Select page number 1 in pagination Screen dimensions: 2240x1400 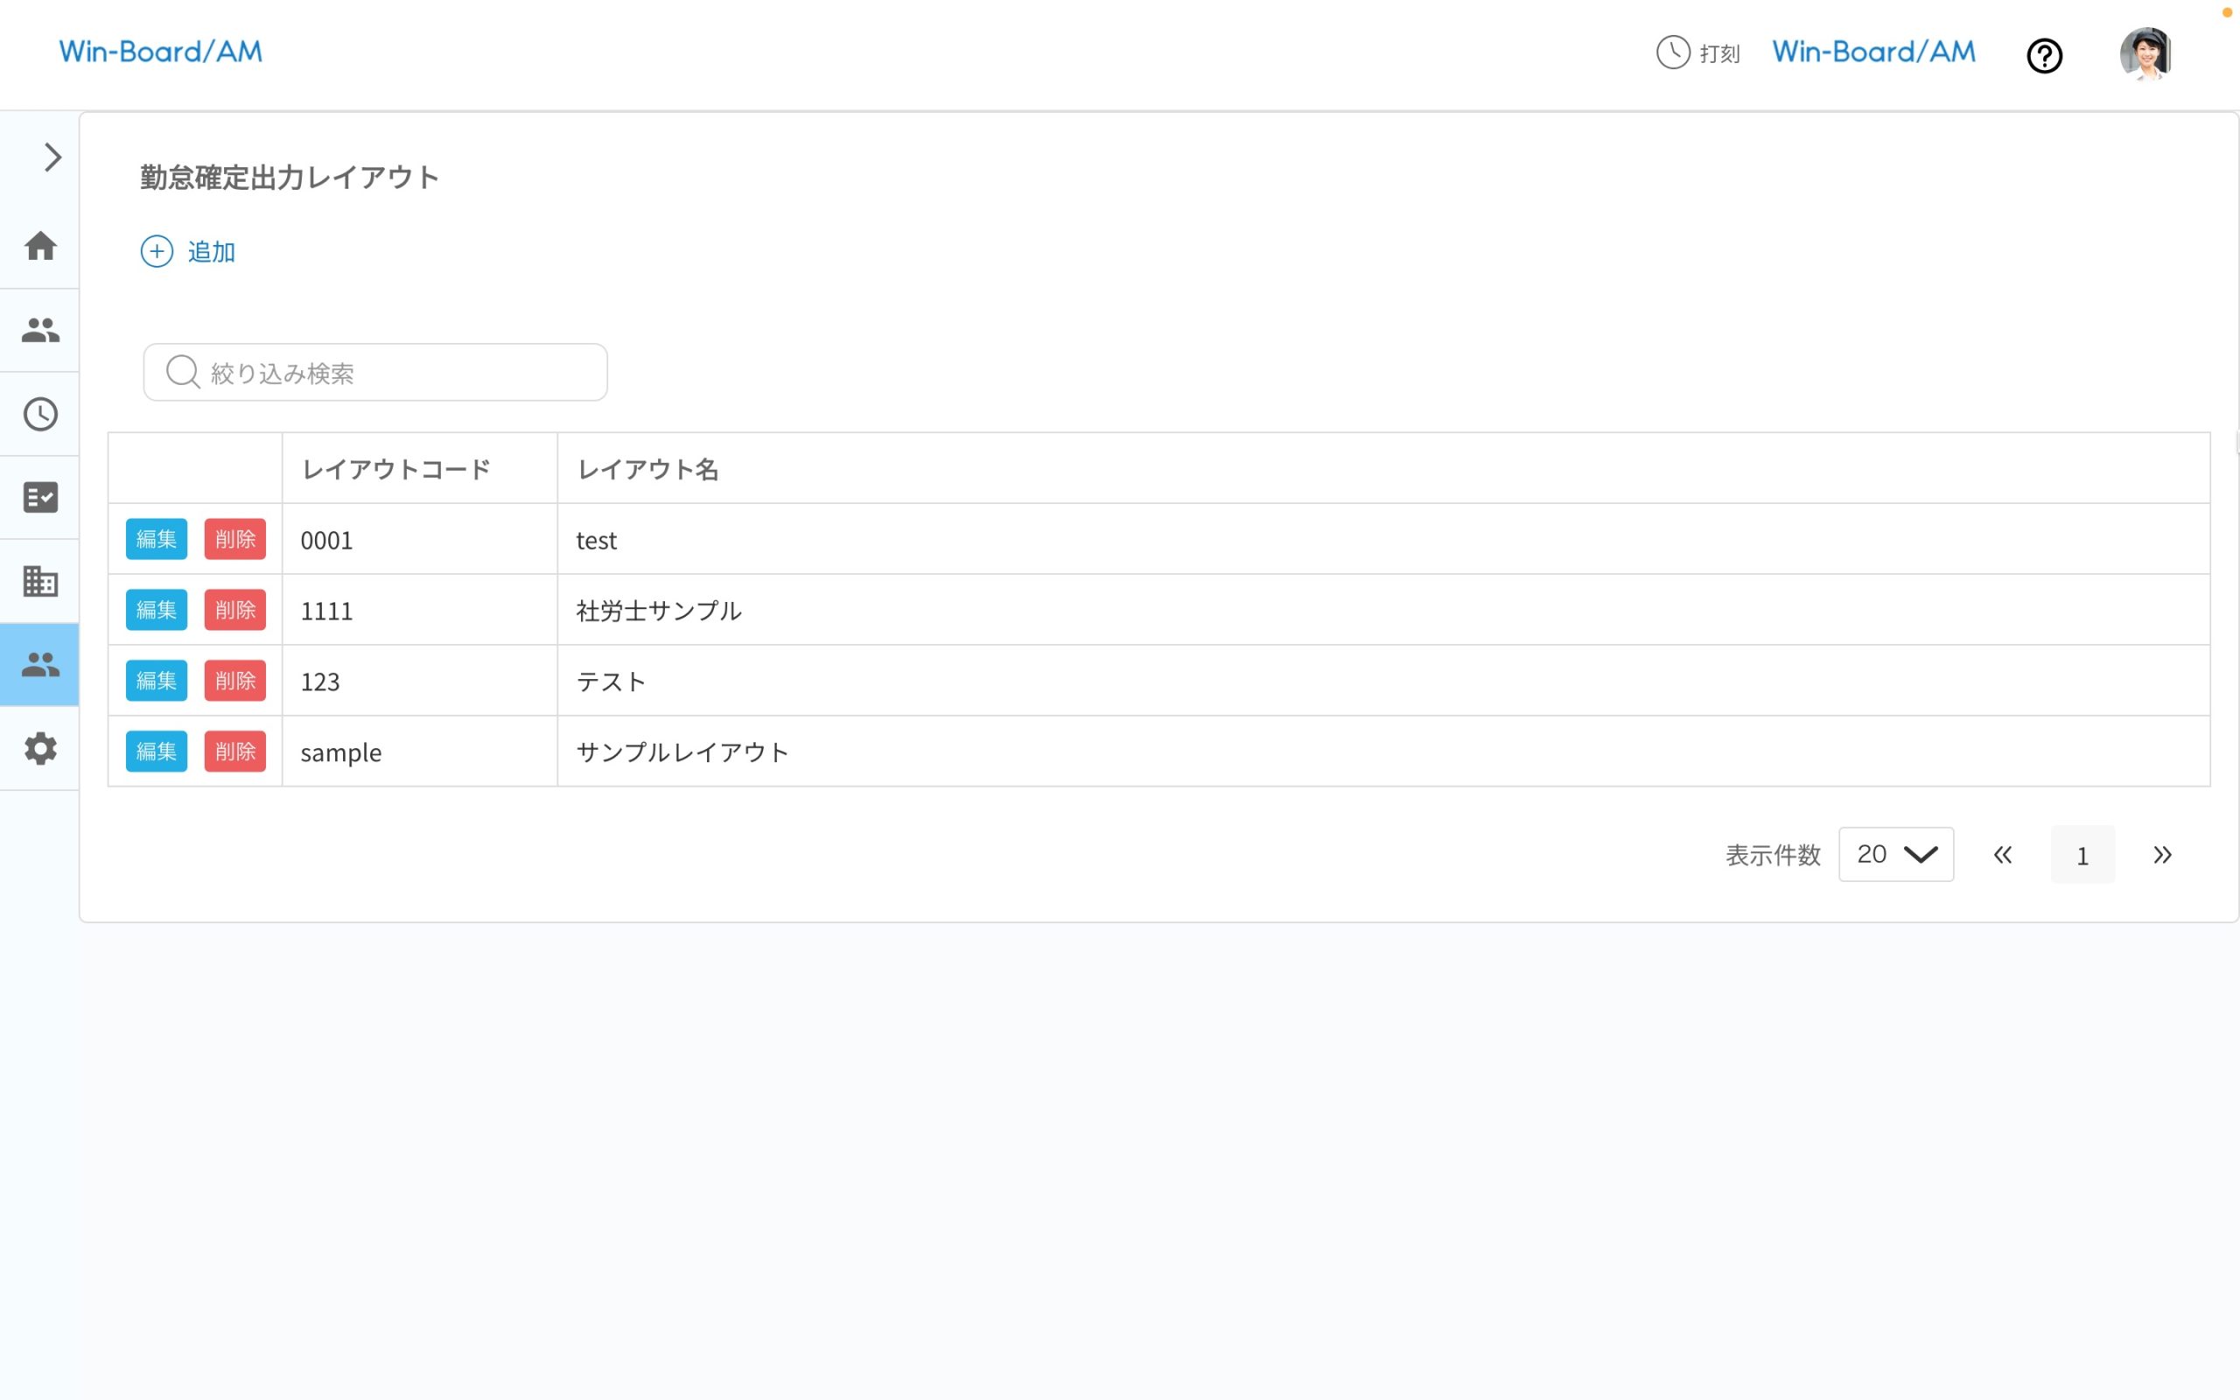(2082, 855)
